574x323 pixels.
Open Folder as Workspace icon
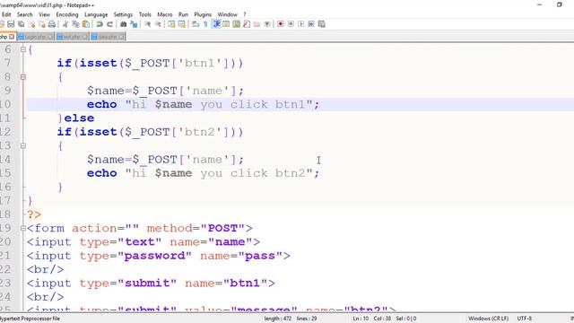click(257, 24)
